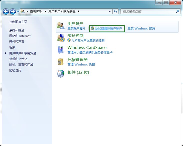
Task: Click the 家长控制 family icon
Action: [x=61, y=38]
